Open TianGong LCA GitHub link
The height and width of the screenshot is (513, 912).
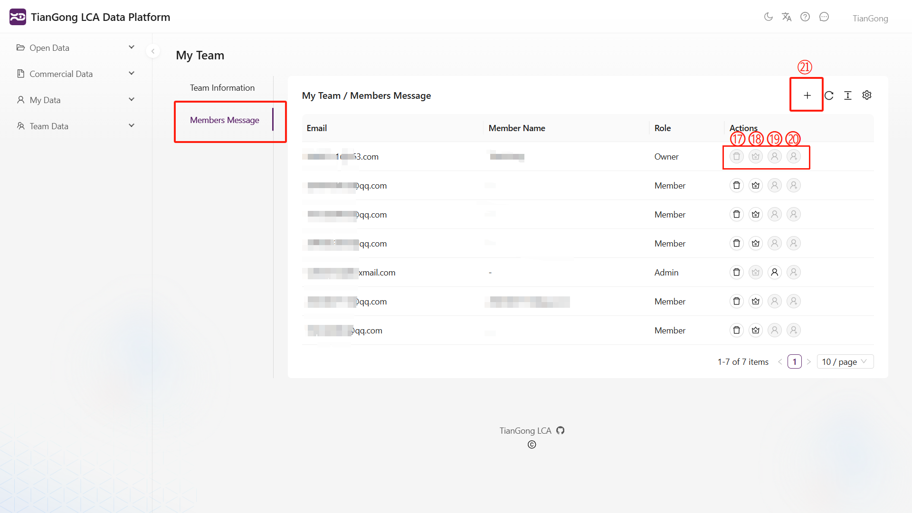(560, 430)
